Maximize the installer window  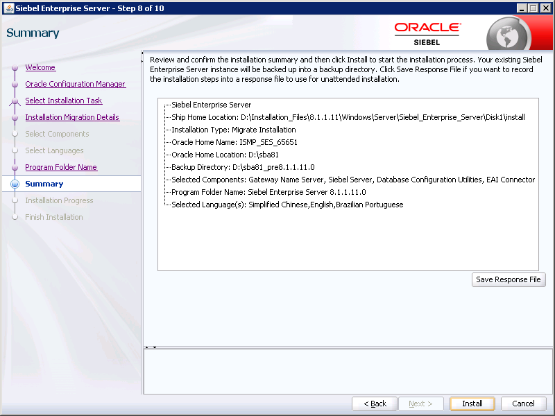click(533, 8)
